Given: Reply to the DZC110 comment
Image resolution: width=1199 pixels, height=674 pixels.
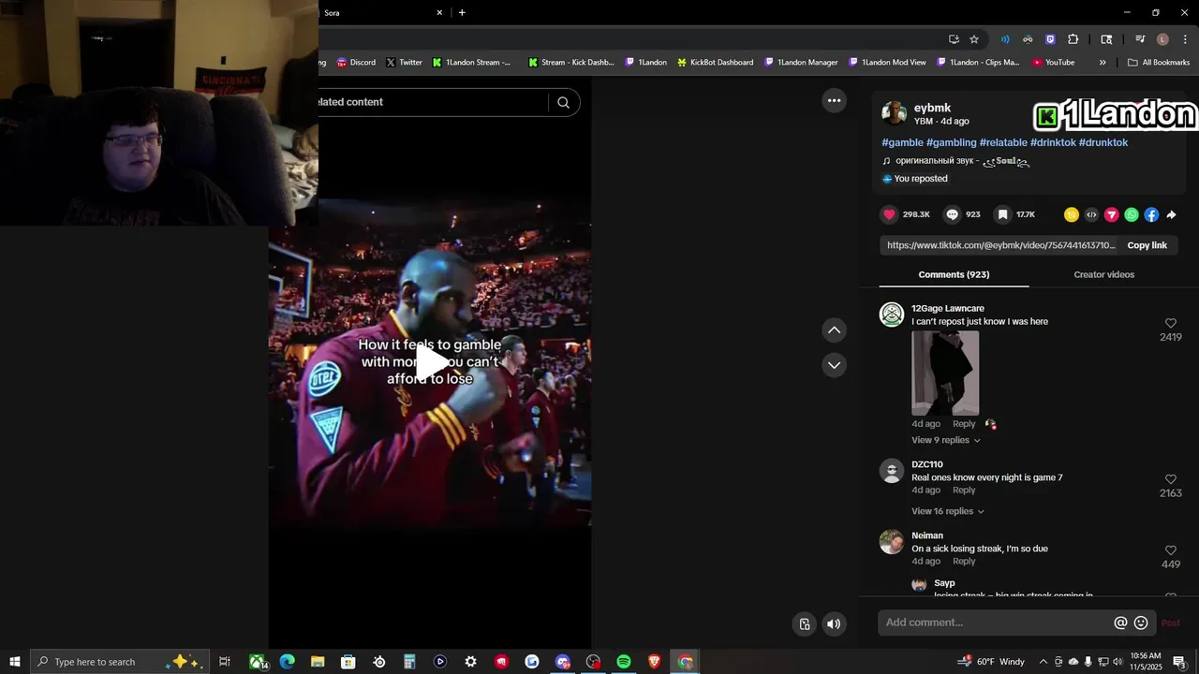Looking at the screenshot, I should (x=964, y=491).
